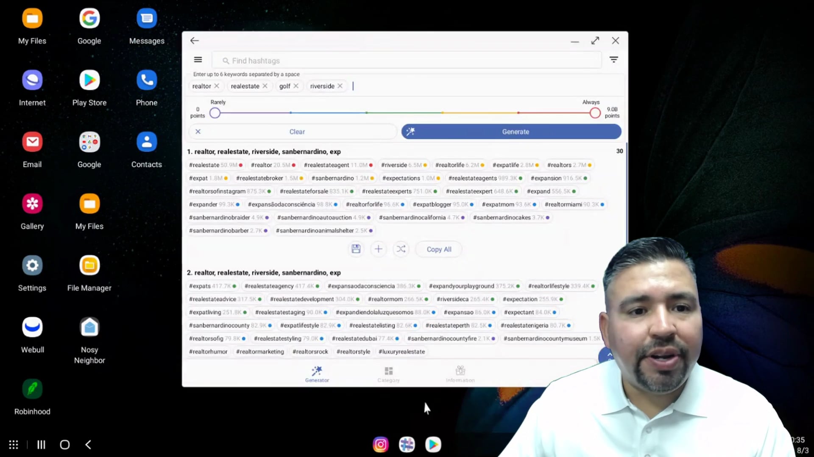Click the filter icon beside search
The width and height of the screenshot is (814, 457).
pos(613,60)
